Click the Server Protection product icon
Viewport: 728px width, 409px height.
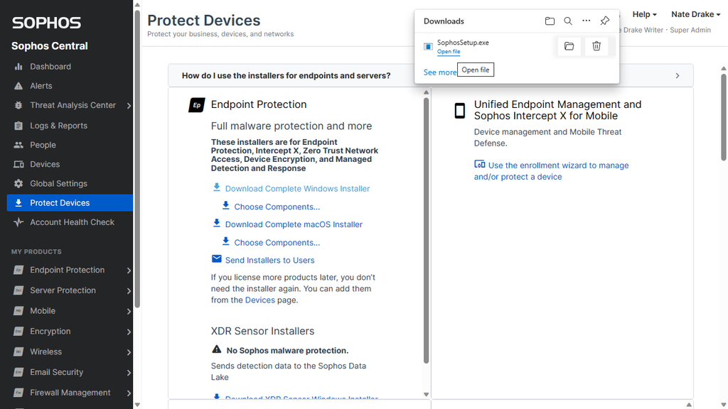[18, 290]
